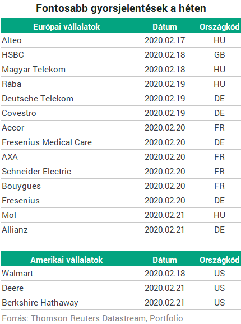Viewport: 241px width, 324px height.
Task: Select the Magyar Telekom entry
Action: [34, 70]
